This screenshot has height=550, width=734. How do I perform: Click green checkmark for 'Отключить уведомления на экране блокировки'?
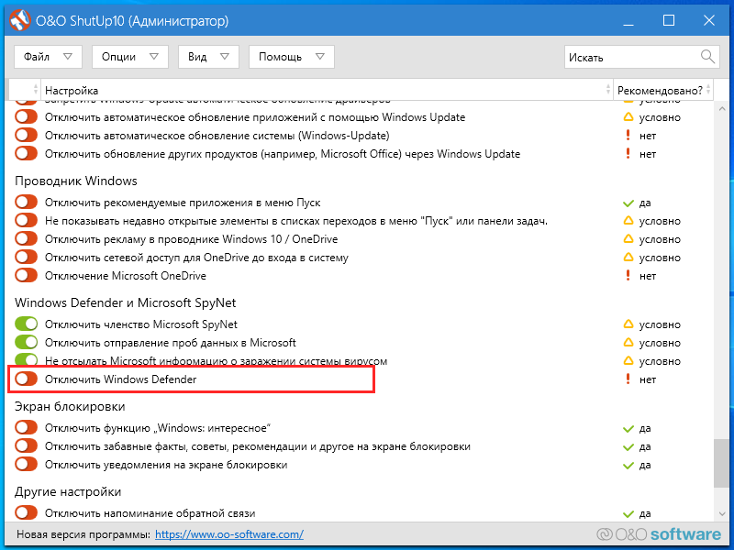point(628,466)
